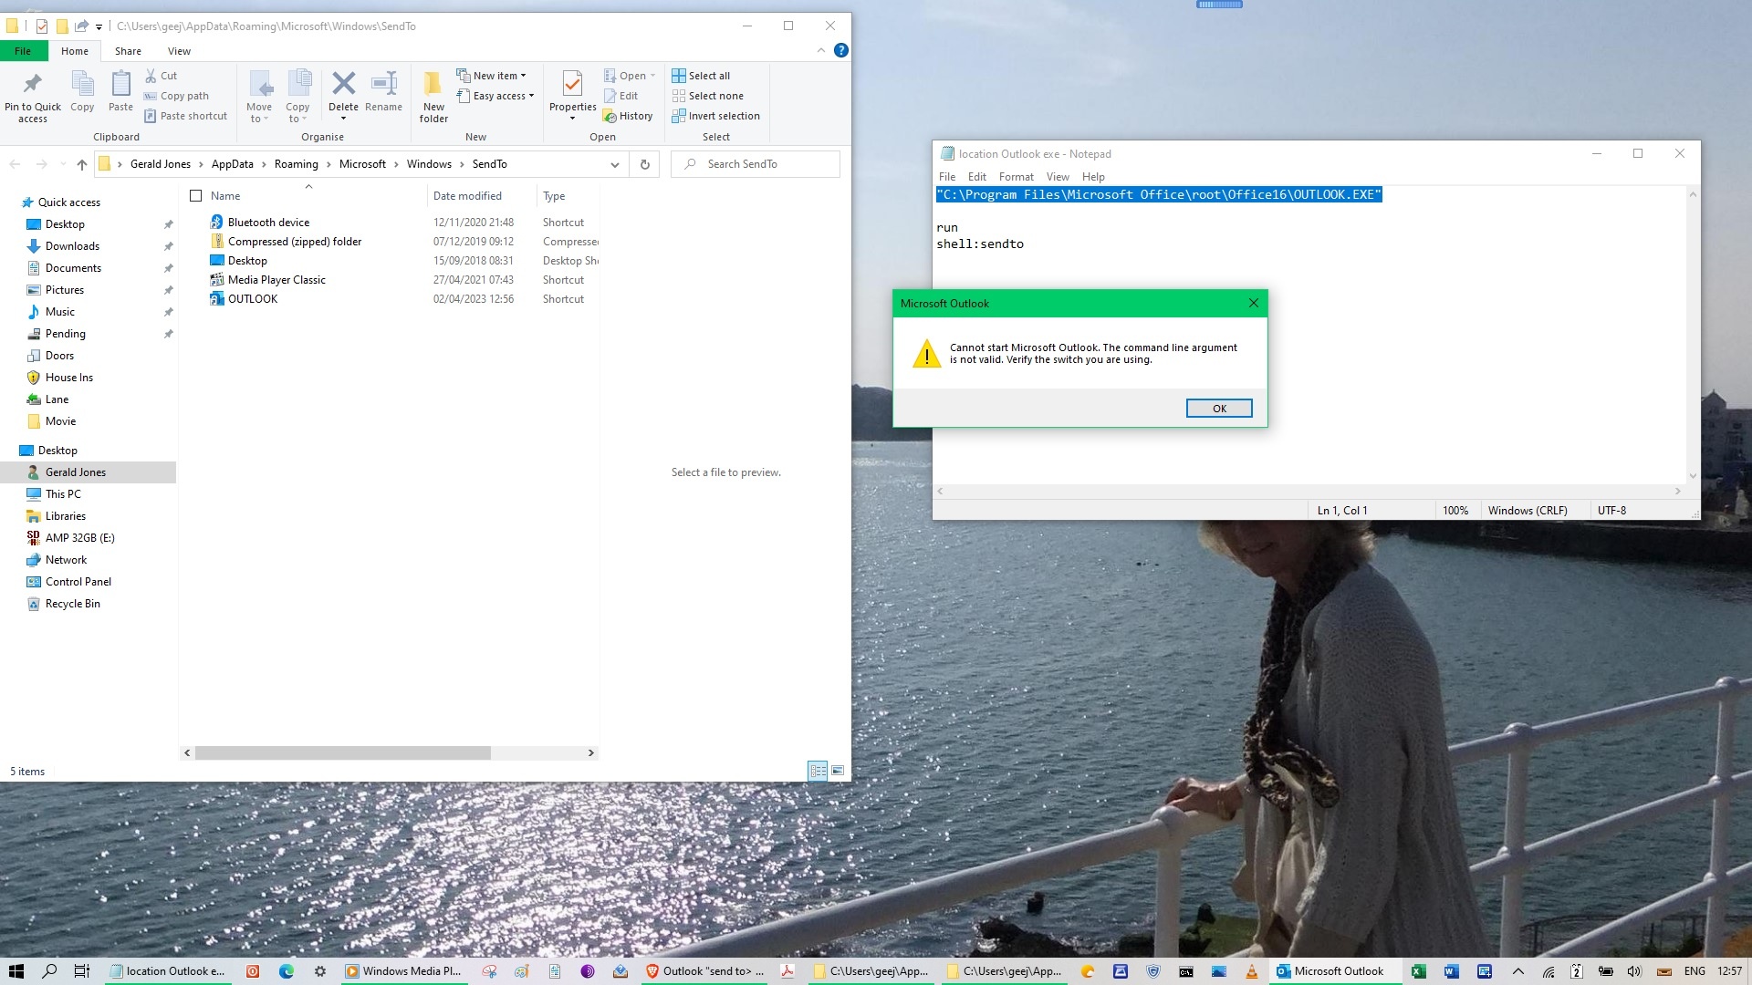The height and width of the screenshot is (985, 1752).
Task: Click Edit in Open group
Action: [x=620, y=96]
